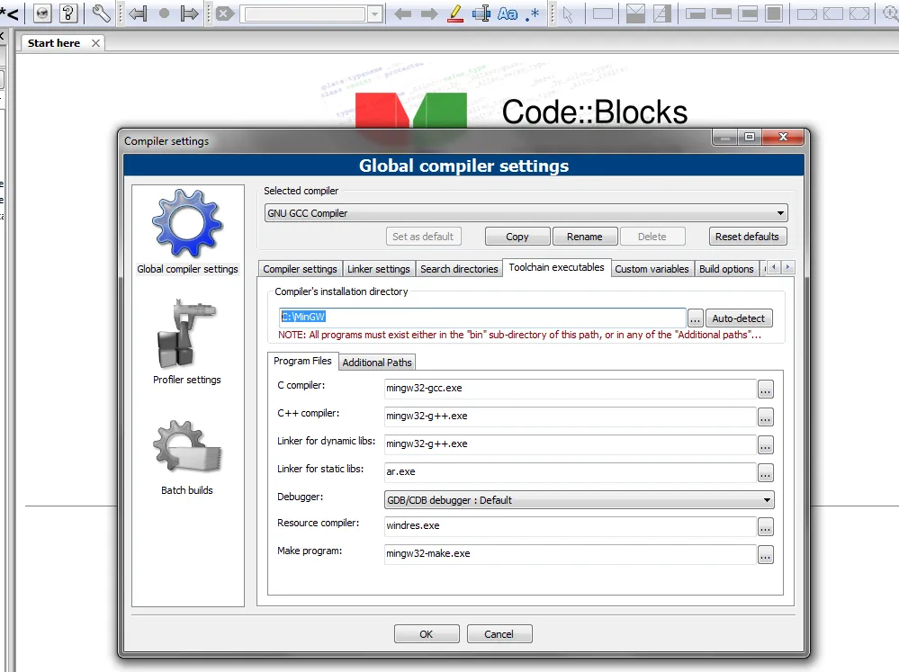Click the static libs ar.exe field

[x=570, y=472]
